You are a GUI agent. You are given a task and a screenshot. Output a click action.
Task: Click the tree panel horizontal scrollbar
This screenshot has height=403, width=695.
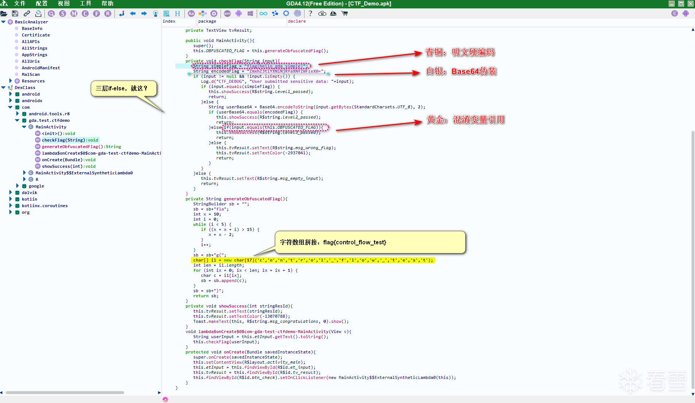65,392
